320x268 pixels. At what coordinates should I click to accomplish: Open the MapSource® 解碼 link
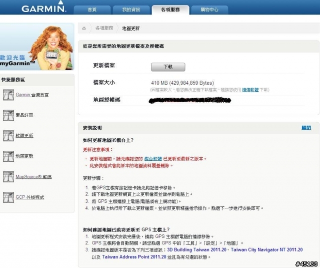click(33, 177)
